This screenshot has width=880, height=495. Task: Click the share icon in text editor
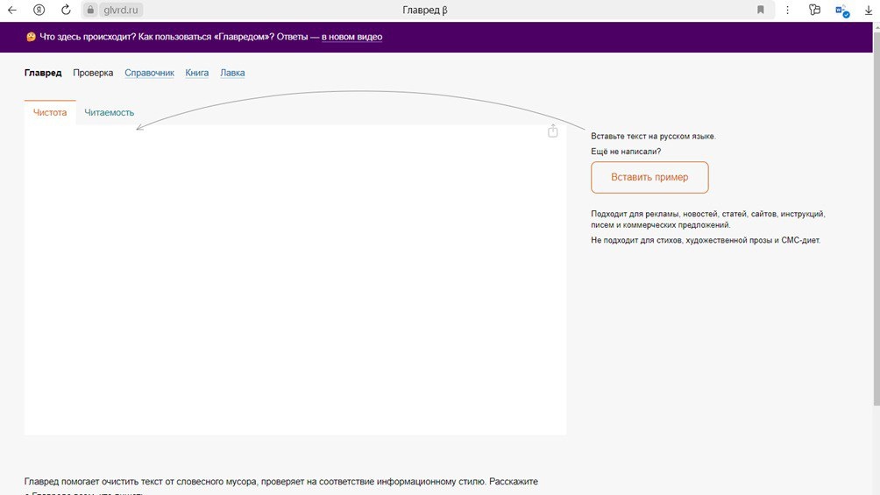553,131
